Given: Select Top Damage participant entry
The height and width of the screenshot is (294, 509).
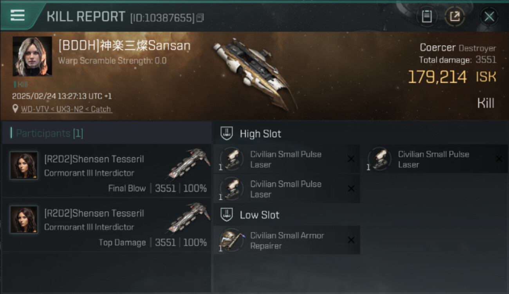Looking at the screenshot, I should click(106, 225).
